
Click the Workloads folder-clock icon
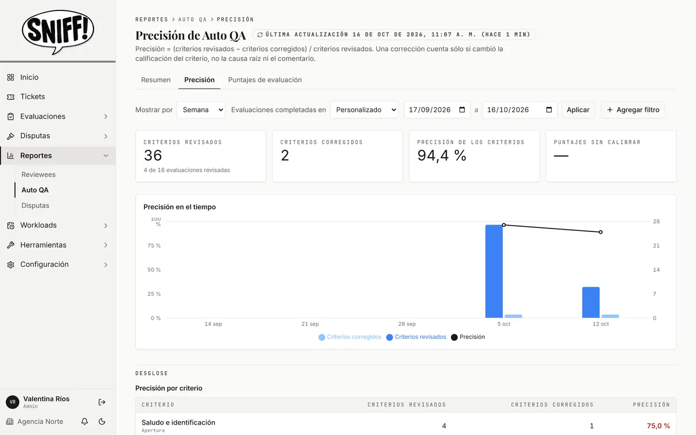click(10, 225)
